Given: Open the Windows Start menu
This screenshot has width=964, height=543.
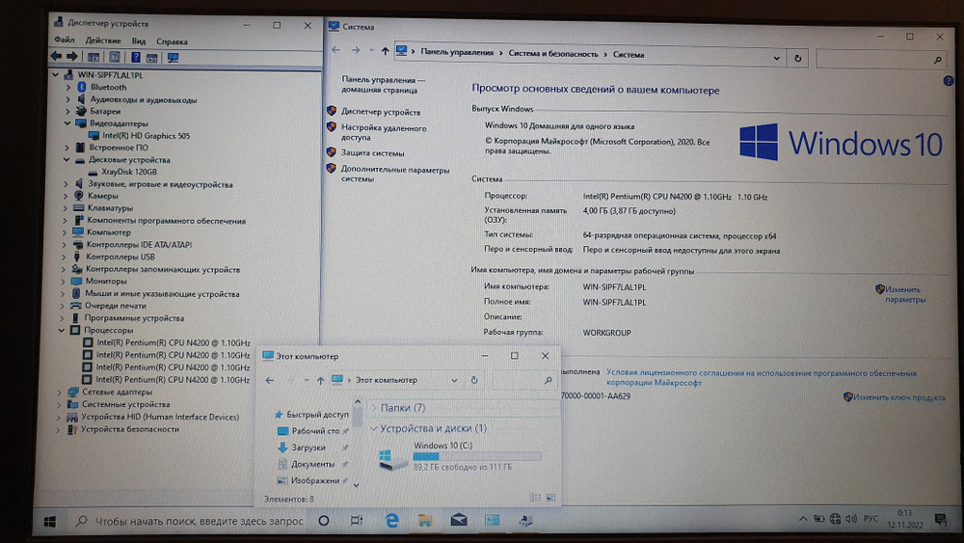Looking at the screenshot, I should click(x=50, y=522).
